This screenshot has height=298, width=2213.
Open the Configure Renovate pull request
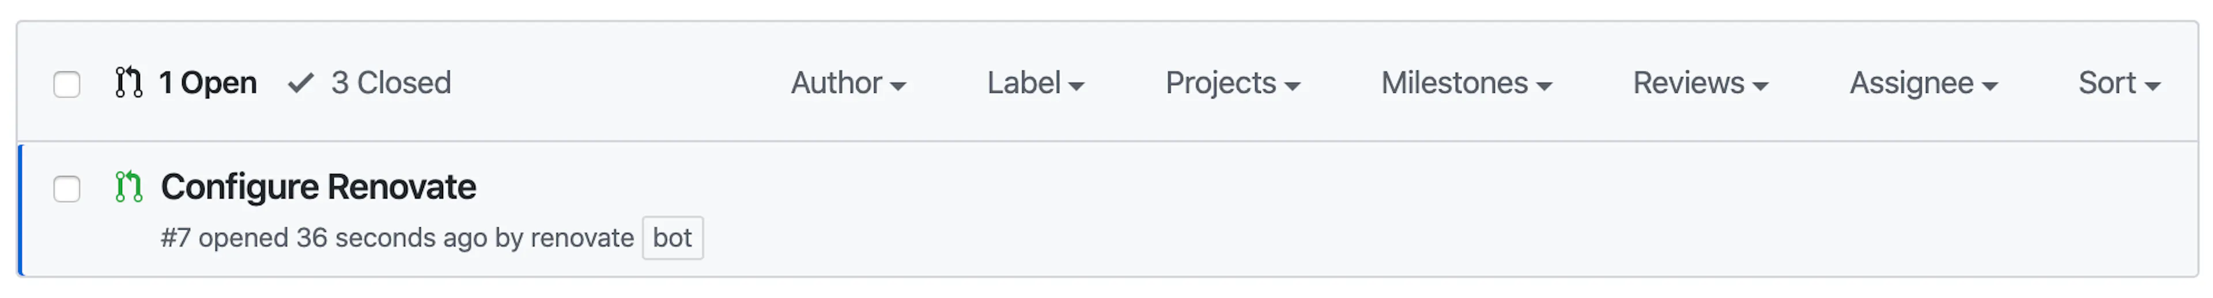click(318, 186)
